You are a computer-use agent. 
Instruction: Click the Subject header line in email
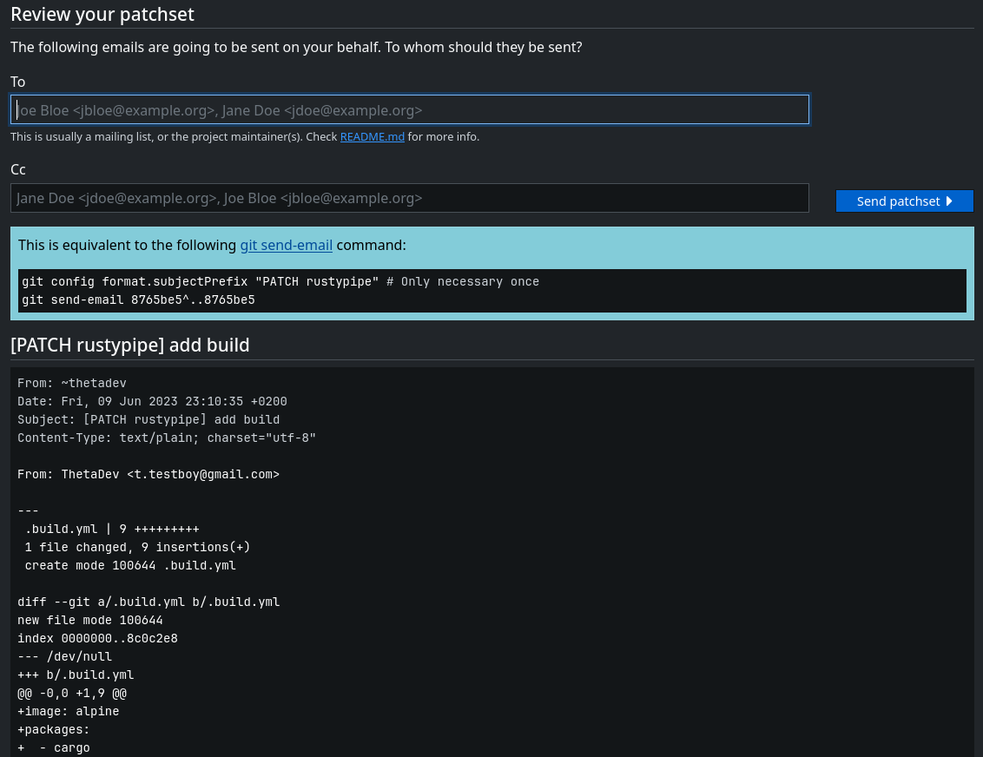[148, 419]
